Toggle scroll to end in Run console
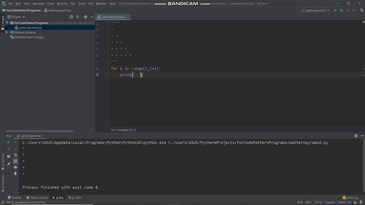 tap(15, 161)
